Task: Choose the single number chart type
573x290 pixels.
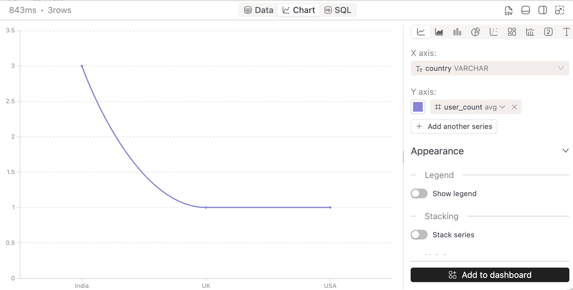Action: point(548,32)
